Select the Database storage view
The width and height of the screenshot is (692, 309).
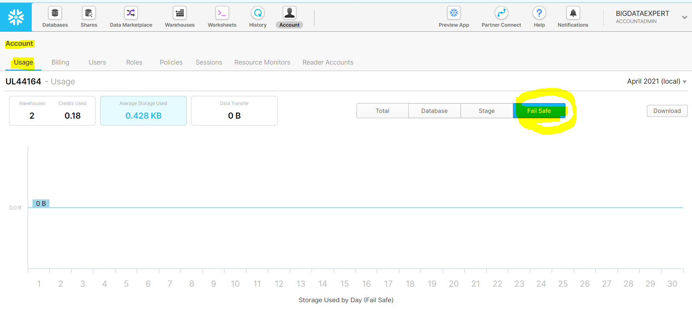pos(434,111)
